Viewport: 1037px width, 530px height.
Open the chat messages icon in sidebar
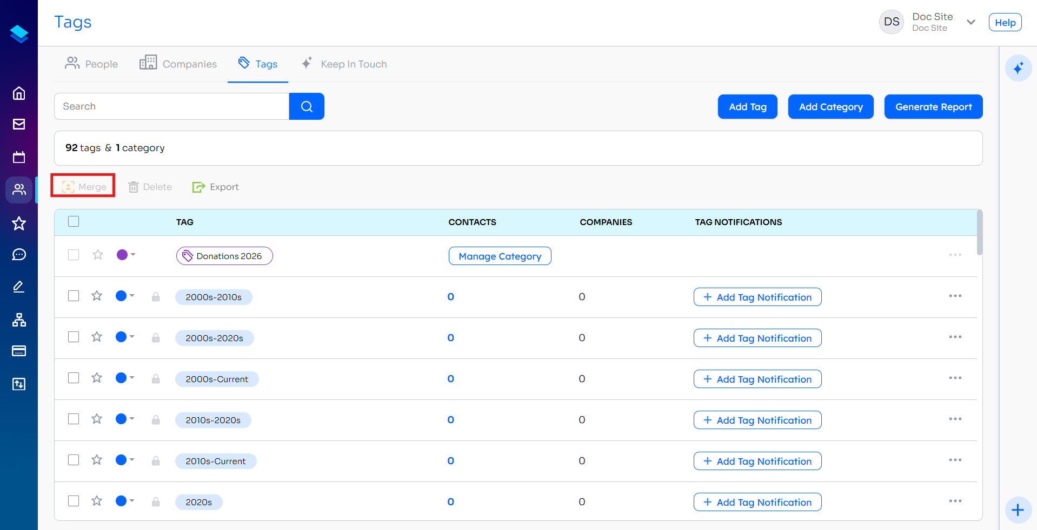tap(19, 254)
